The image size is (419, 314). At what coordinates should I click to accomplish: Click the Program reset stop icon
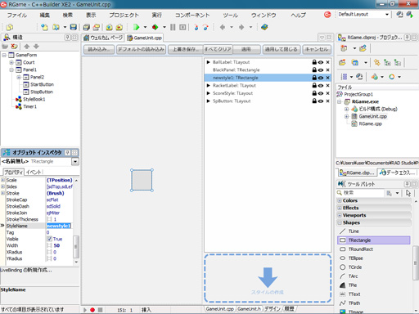[182, 27]
